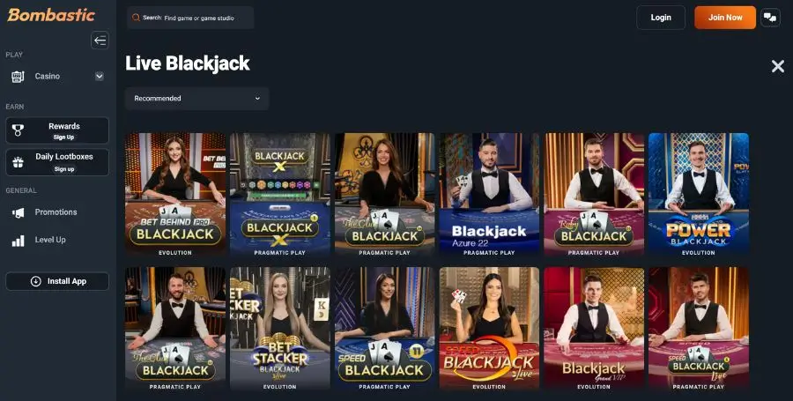Image resolution: width=793 pixels, height=401 pixels.
Task: Expand the Casino menu chevron
Action: pos(99,77)
